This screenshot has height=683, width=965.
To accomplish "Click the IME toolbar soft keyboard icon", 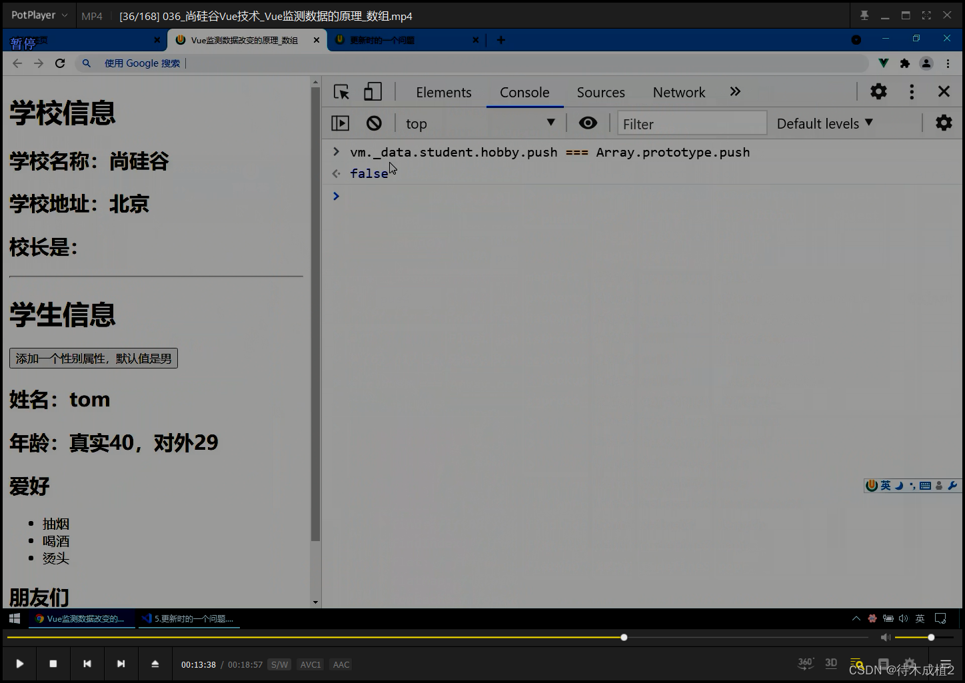I will coord(925,486).
